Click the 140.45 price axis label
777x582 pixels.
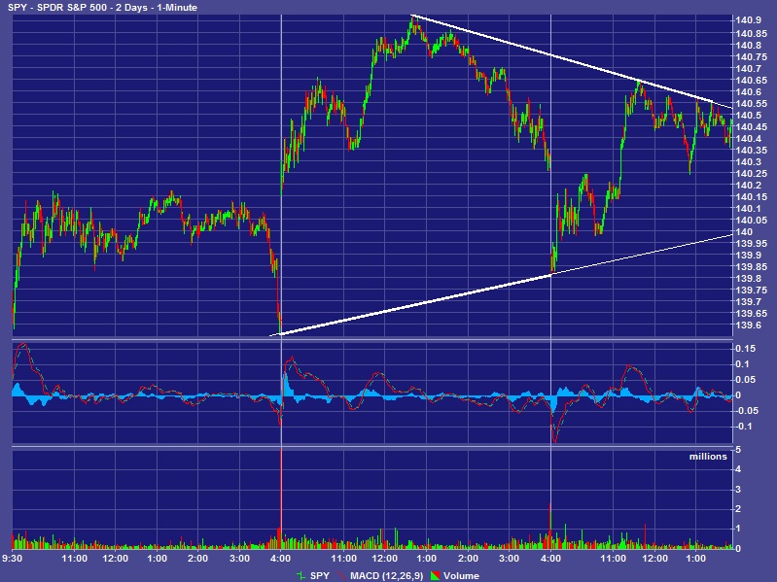click(x=752, y=126)
